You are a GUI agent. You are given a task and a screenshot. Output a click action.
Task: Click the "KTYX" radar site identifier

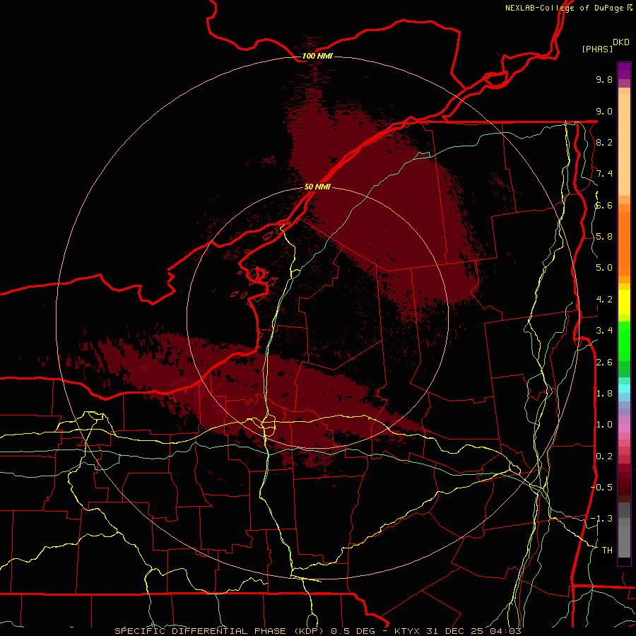(407, 631)
